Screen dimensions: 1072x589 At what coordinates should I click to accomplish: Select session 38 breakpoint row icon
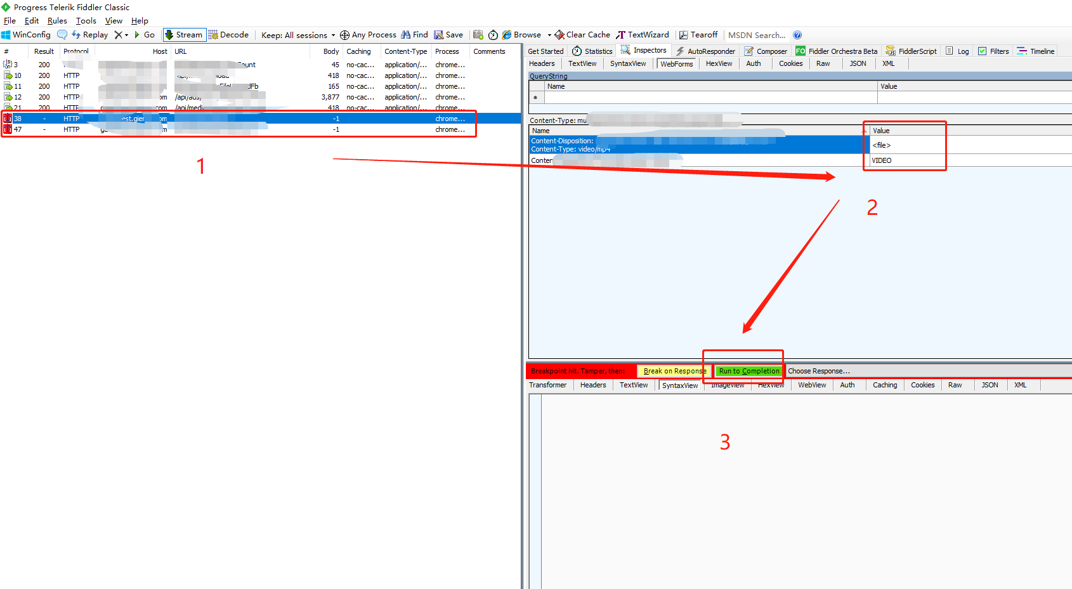pyautogui.click(x=8, y=119)
